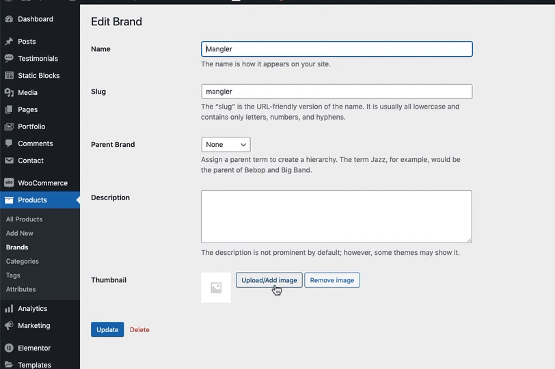The image size is (555, 369).
Task: Click the Posts pushpin icon
Action: [x=9, y=42]
